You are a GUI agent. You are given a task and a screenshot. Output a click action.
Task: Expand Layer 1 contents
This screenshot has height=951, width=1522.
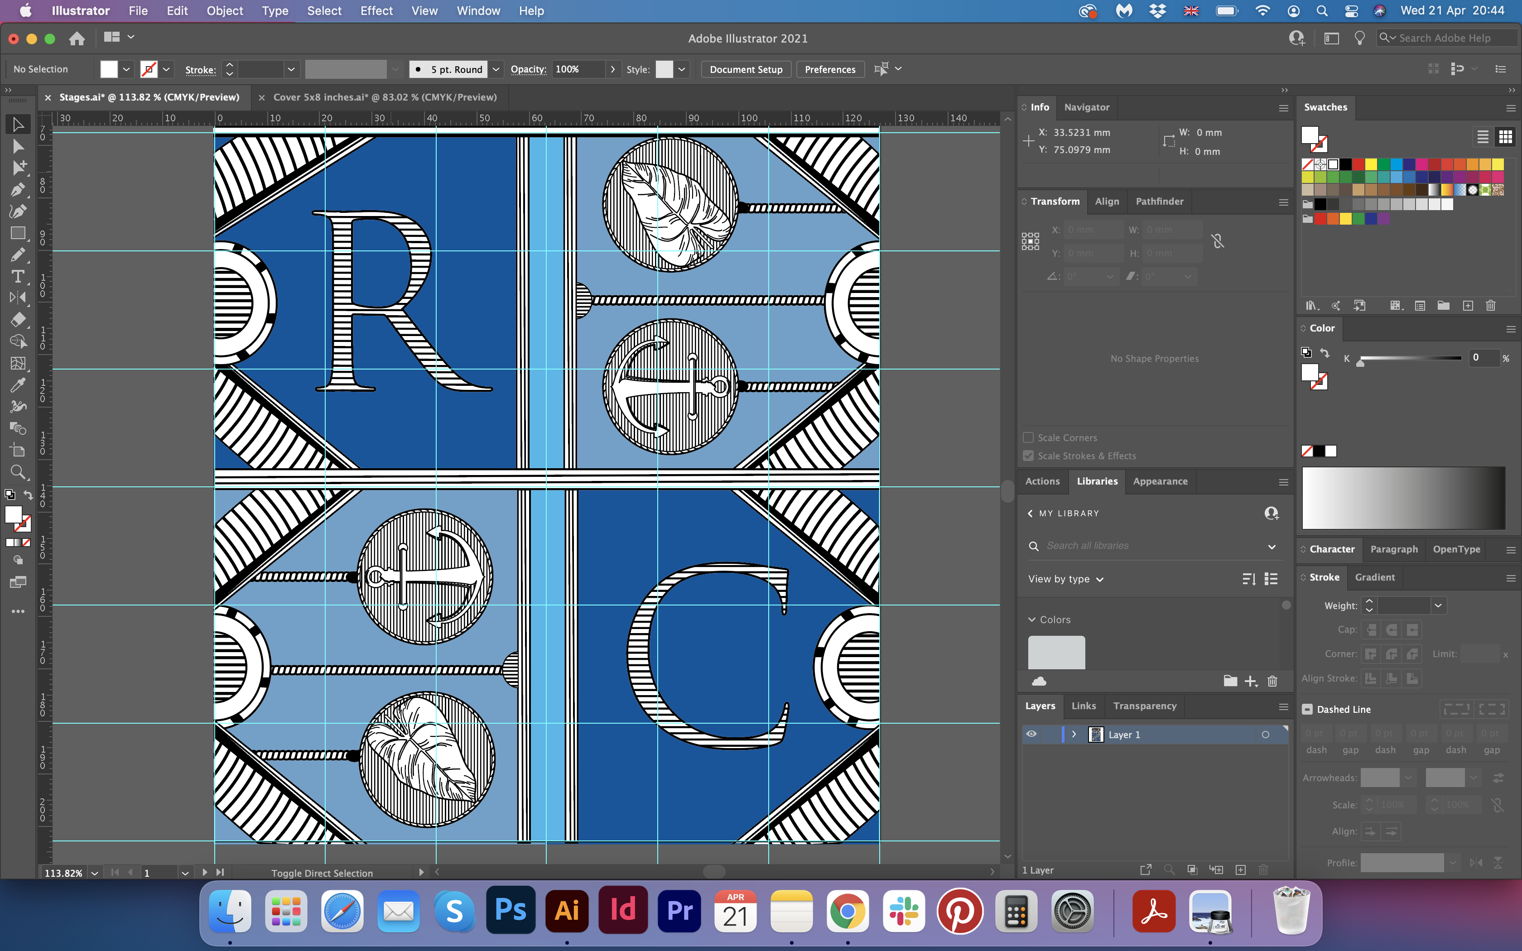tap(1074, 734)
